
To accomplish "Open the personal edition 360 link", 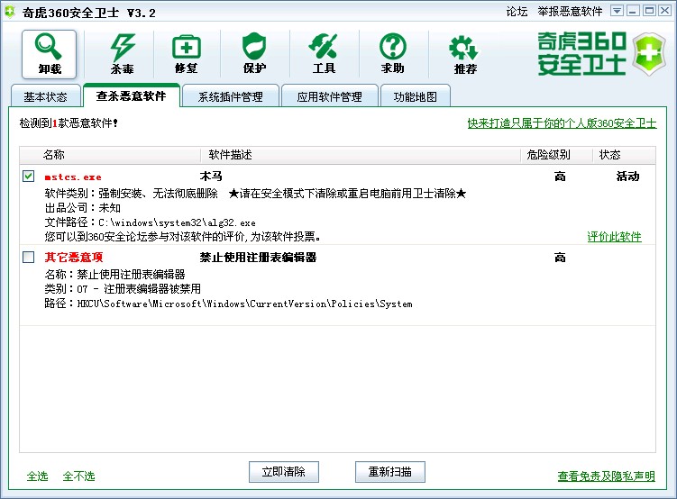I will click(x=562, y=123).
